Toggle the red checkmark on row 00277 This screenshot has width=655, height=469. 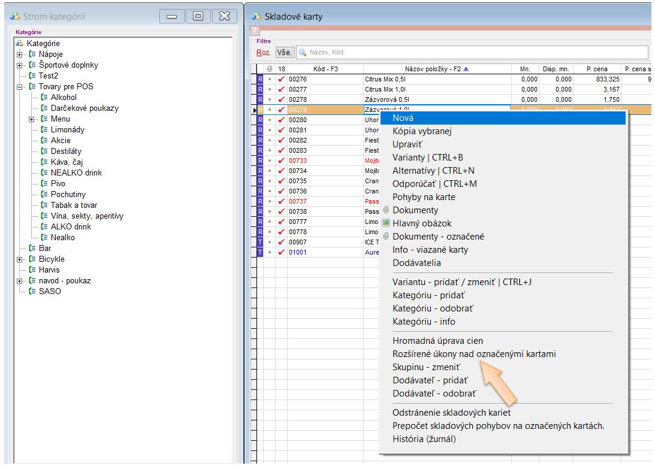click(x=282, y=89)
